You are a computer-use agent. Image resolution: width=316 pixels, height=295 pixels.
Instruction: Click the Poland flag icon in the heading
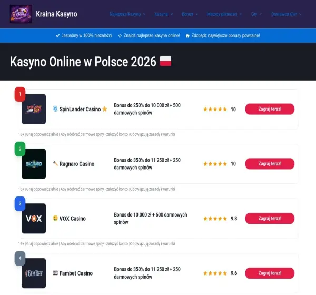click(x=165, y=61)
